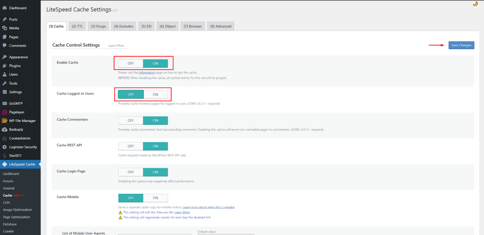Click the moon icon at top right

[475, 4]
